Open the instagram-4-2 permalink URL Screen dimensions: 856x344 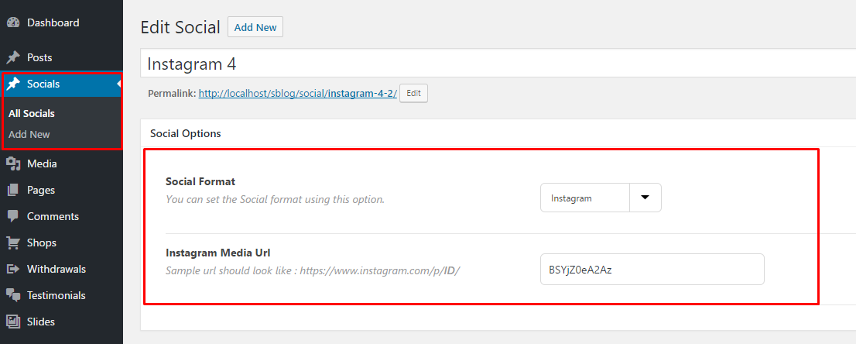tap(297, 94)
